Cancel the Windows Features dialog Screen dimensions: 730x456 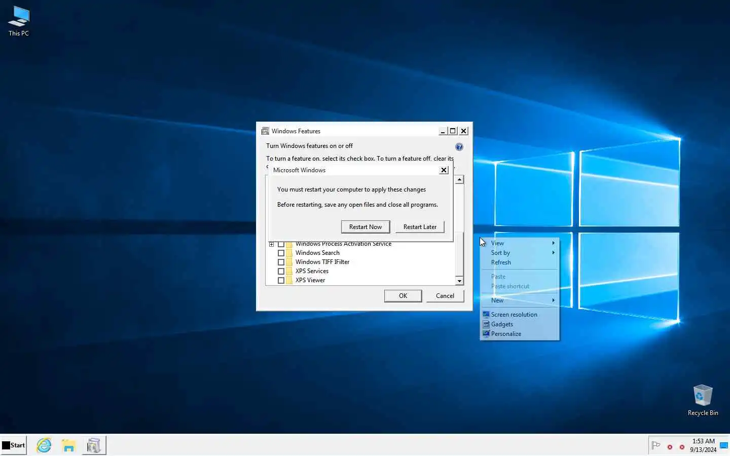coord(445,296)
